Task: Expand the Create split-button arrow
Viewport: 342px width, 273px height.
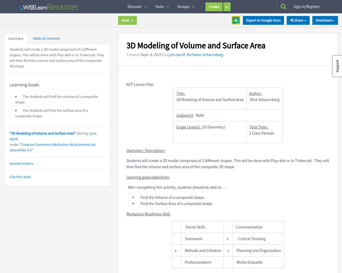Action: [x=226, y=7]
